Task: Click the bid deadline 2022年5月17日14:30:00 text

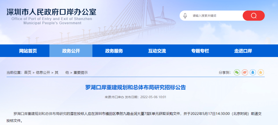Action: tap(210, 113)
